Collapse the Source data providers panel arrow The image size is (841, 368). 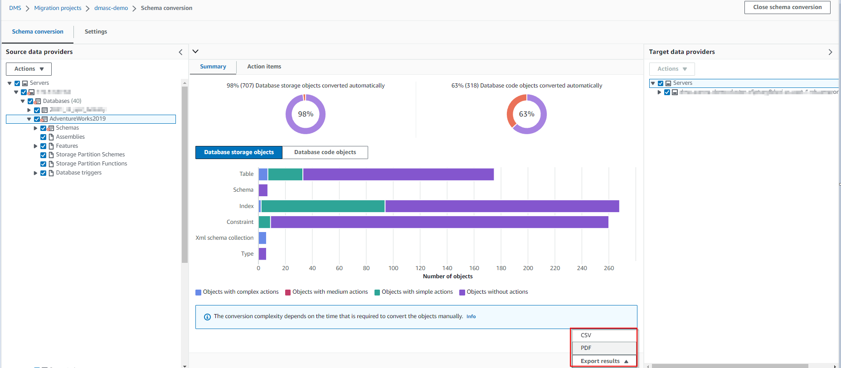click(180, 52)
